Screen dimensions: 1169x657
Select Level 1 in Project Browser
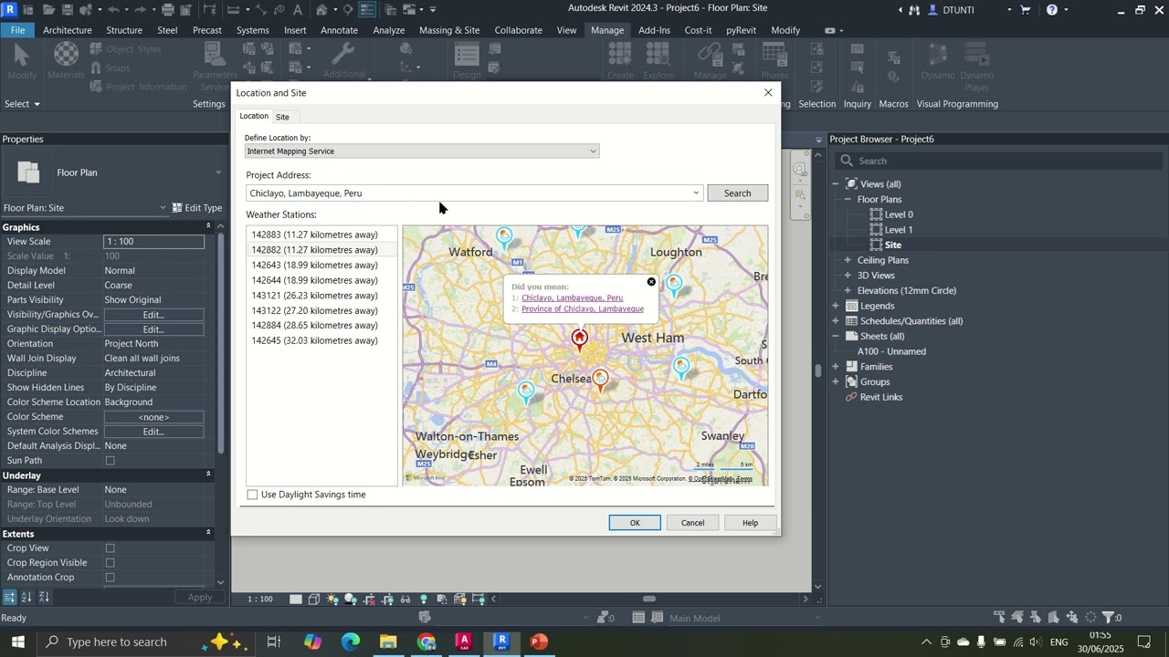coord(899,230)
